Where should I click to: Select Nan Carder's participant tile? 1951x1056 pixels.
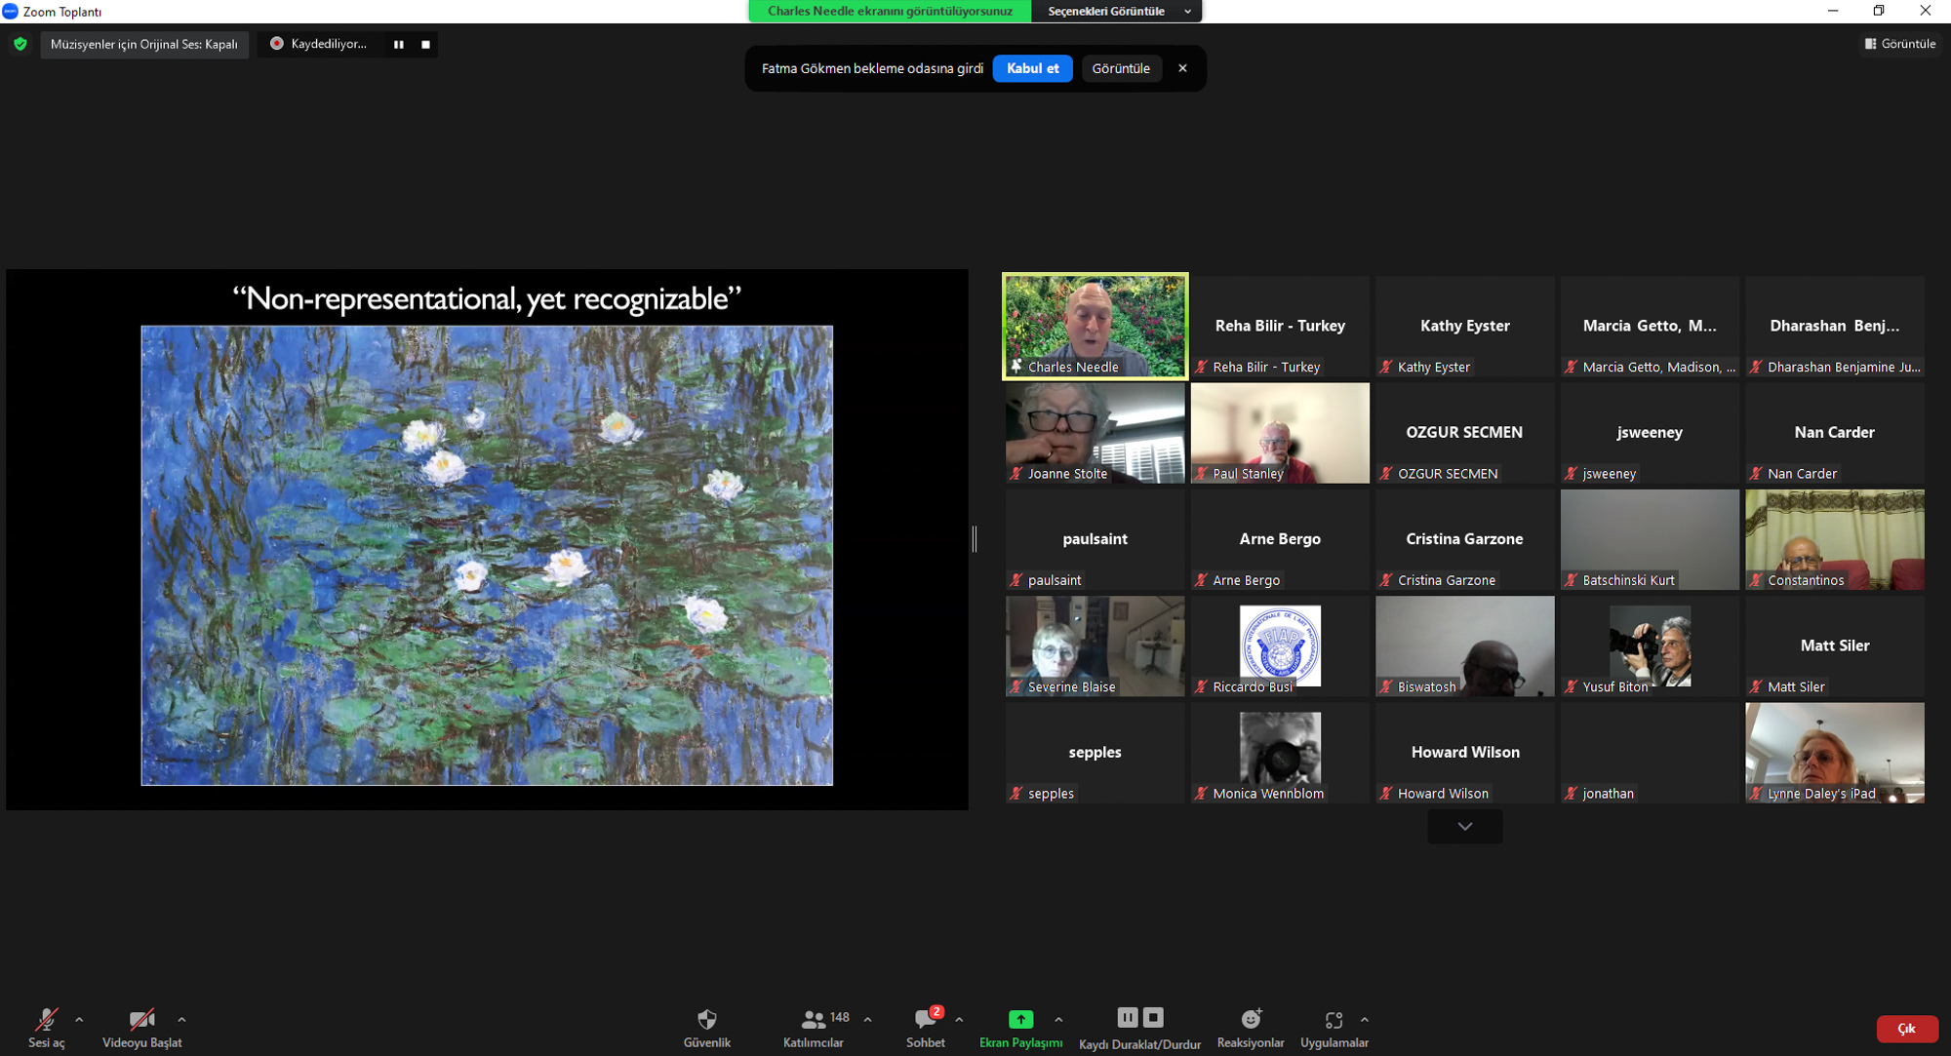[x=1835, y=432]
